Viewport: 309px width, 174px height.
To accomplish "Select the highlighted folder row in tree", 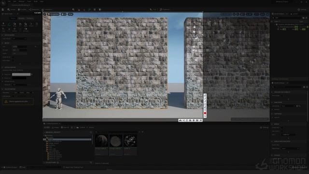I will click(68, 140).
